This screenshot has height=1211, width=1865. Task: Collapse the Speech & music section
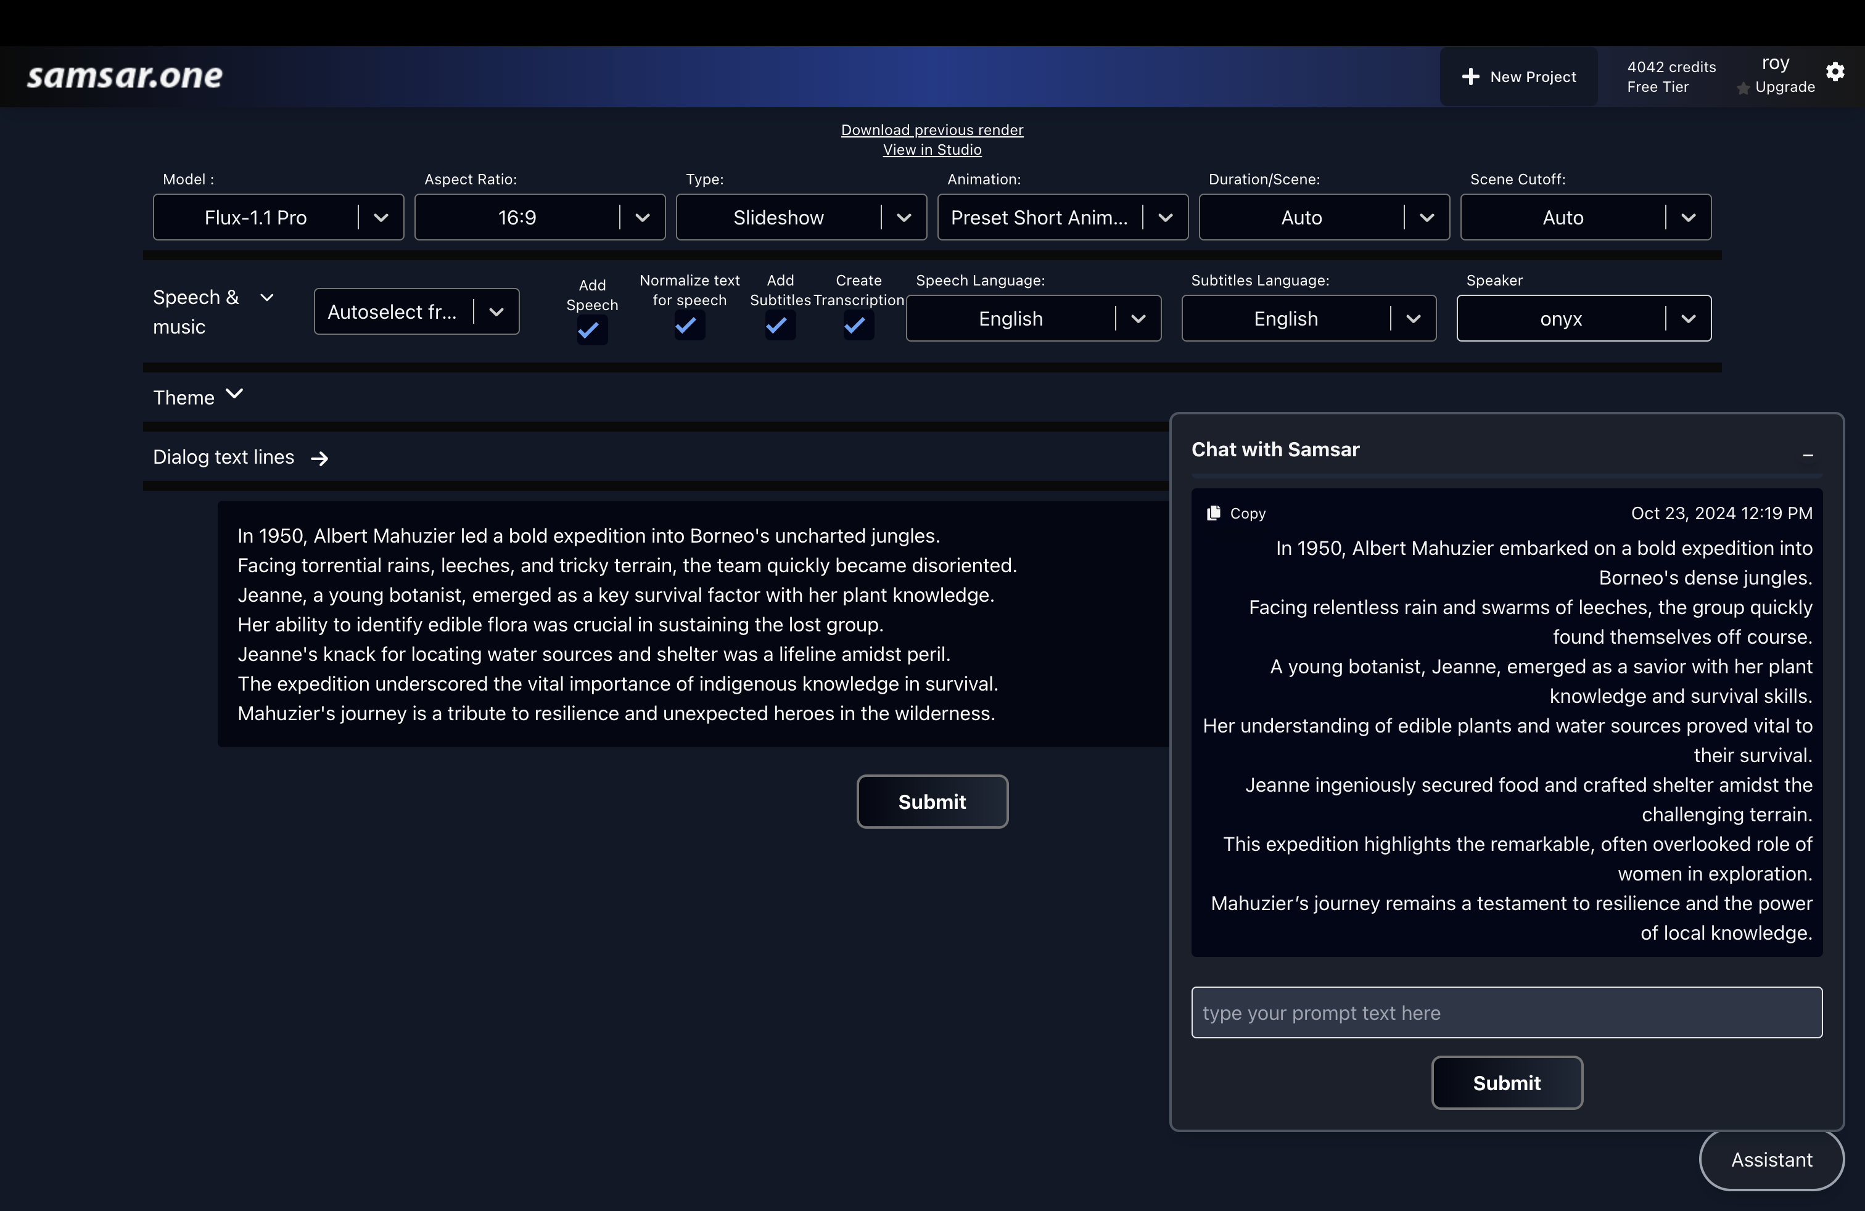click(x=267, y=298)
